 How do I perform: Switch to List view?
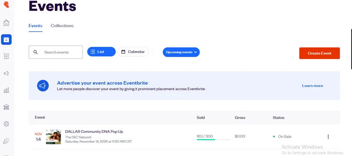coord(101,52)
